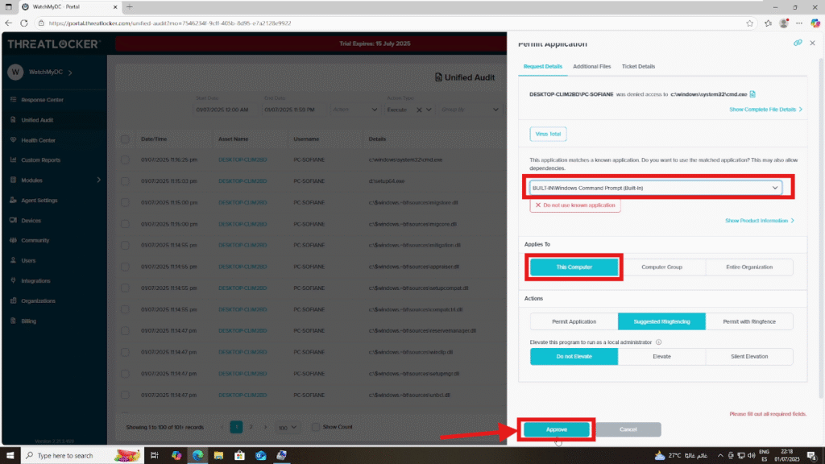Image resolution: width=825 pixels, height=464 pixels.
Task: Click the Windows search box
Action: (81, 456)
